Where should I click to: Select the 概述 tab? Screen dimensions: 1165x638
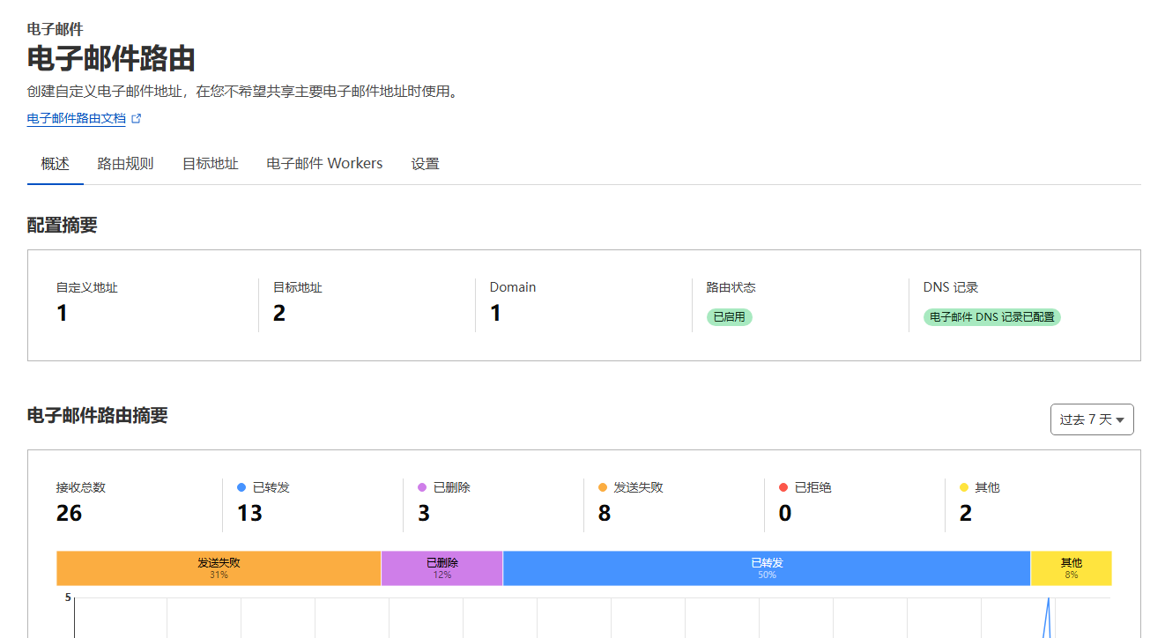click(x=55, y=164)
